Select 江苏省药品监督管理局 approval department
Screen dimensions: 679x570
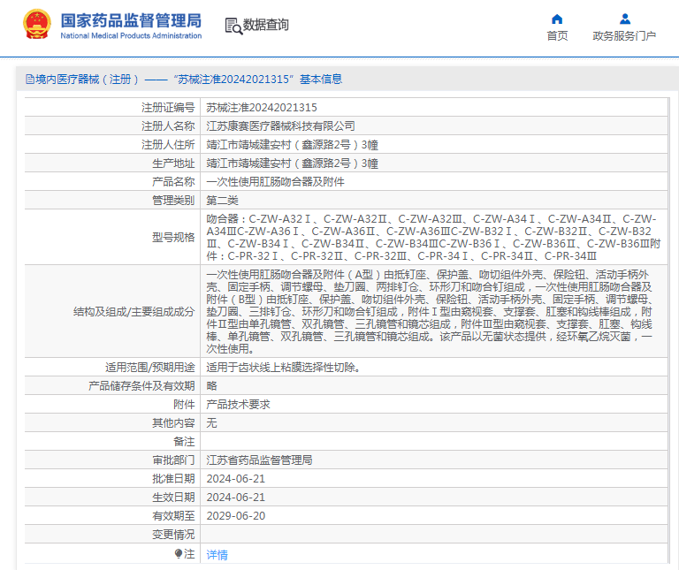pos(259,460)
